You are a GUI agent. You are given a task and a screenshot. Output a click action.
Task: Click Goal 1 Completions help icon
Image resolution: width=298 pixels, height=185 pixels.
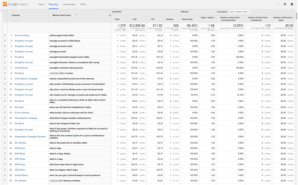(x=264, y=20)
